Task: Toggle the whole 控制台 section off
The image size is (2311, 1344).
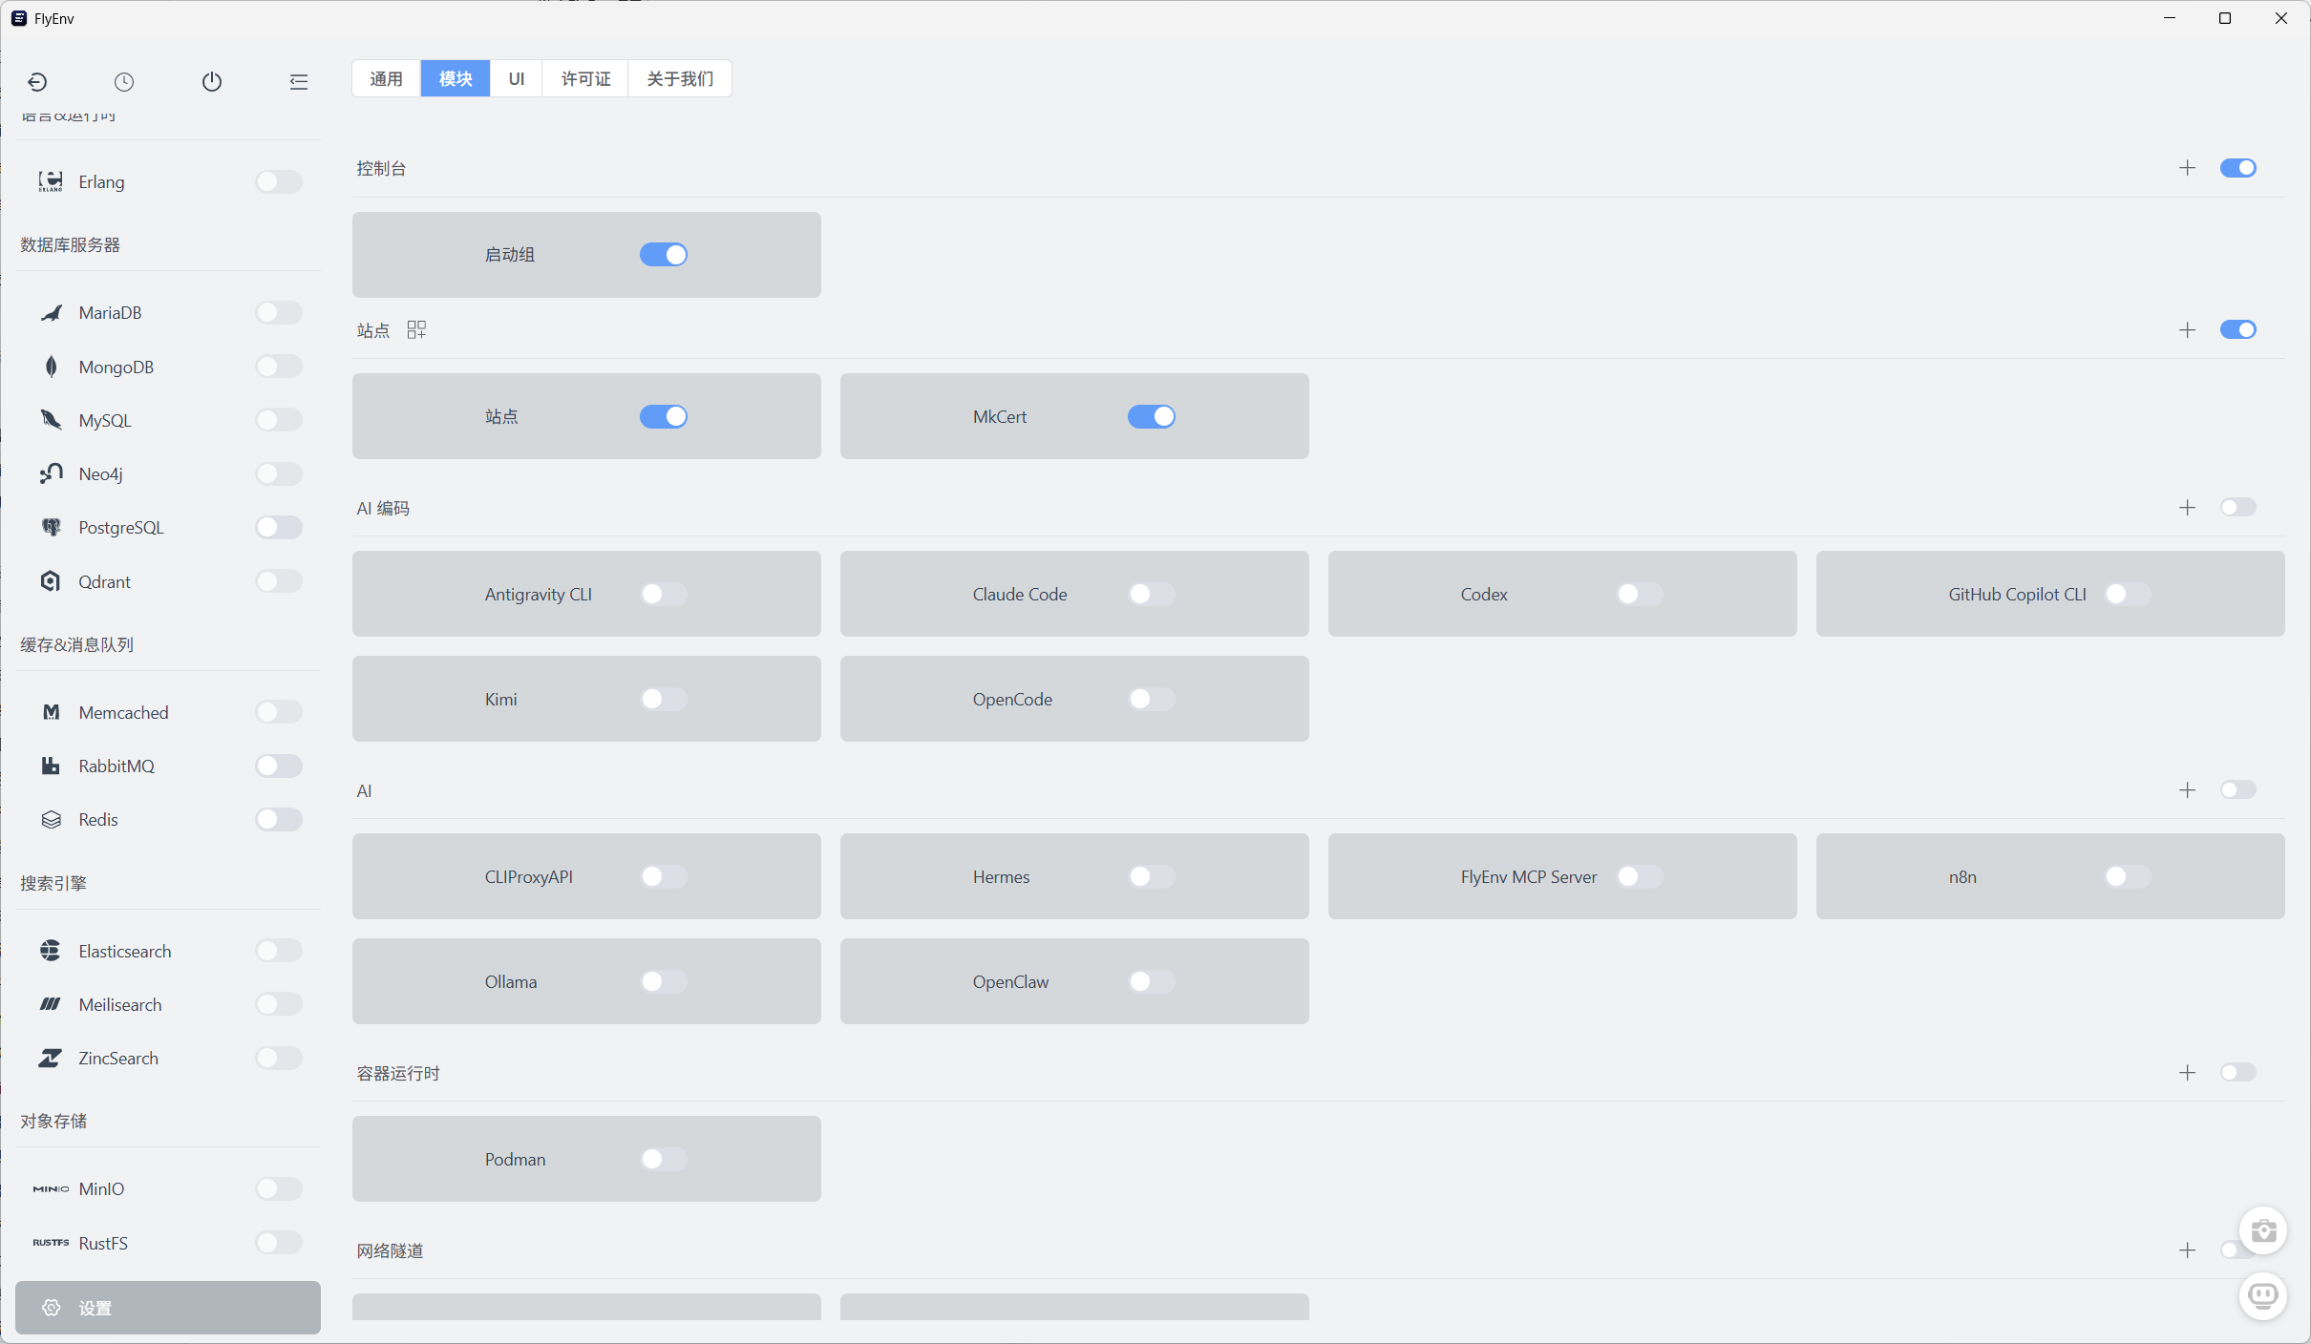Action: [x=2238, y=168]
